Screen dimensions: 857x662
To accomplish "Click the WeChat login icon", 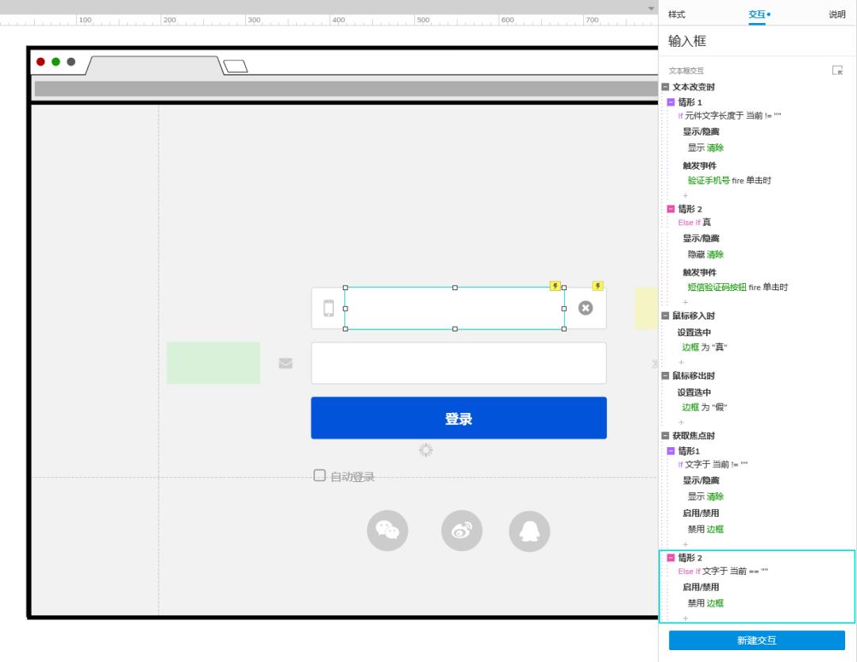I will 387,530.
